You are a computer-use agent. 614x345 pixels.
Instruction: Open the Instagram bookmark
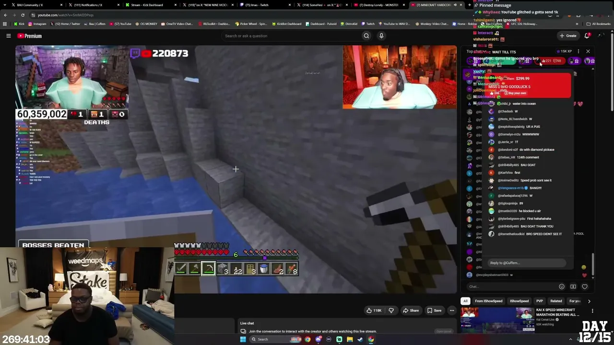pos(37,24)
